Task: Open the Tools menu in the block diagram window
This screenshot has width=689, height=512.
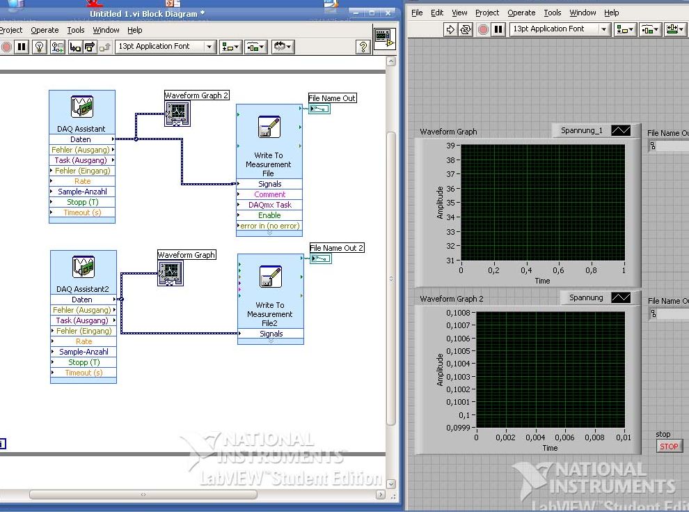Action: tap(76, 30)
